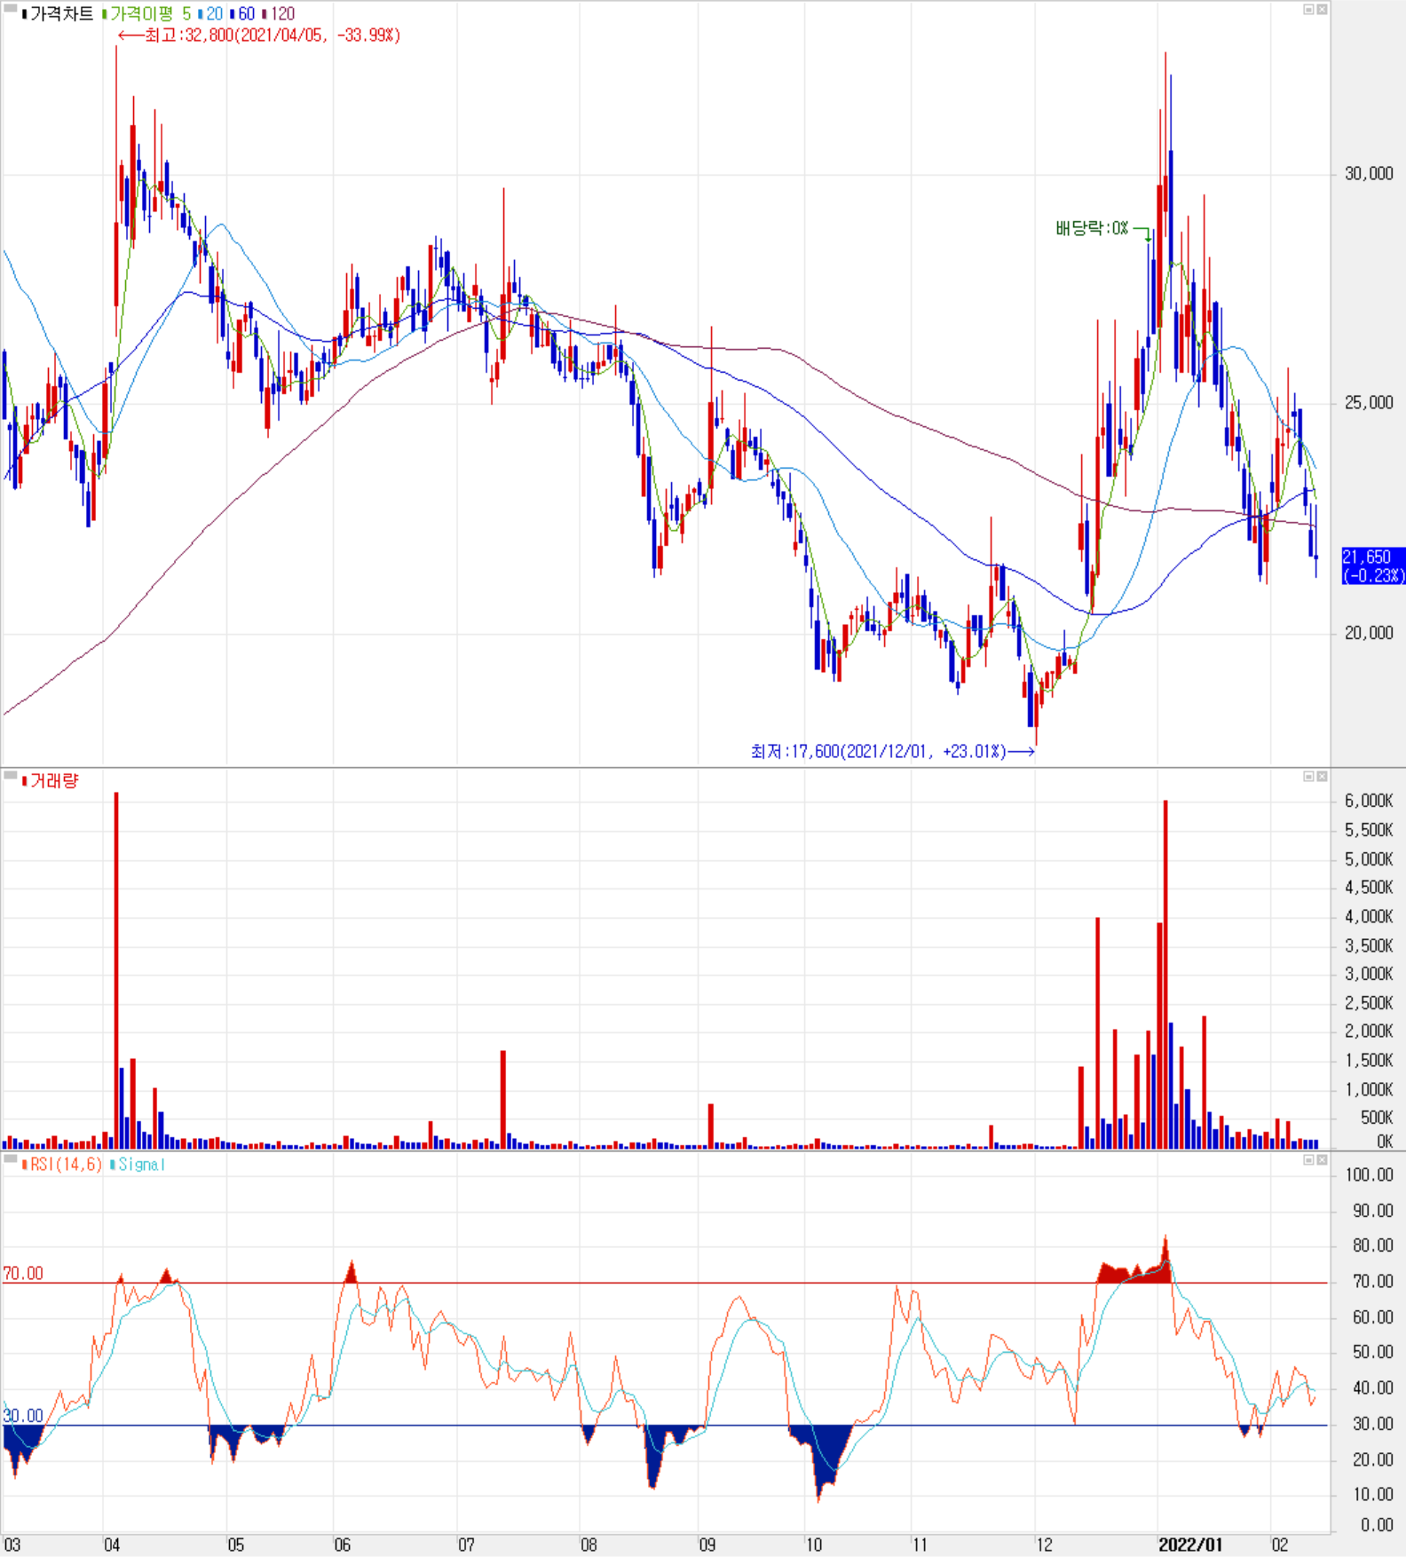This screenshot has height=1557, width=1406.
Task: Click the 배당락:0% dividend marker label
Action: [x=1092, y=228]
